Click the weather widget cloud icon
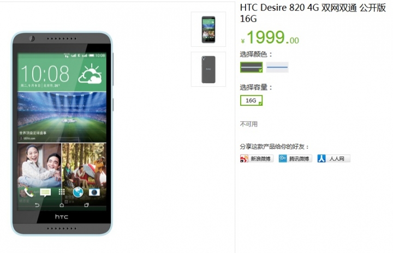This screenshot has width=393, height=253. (x=90, y=74)
